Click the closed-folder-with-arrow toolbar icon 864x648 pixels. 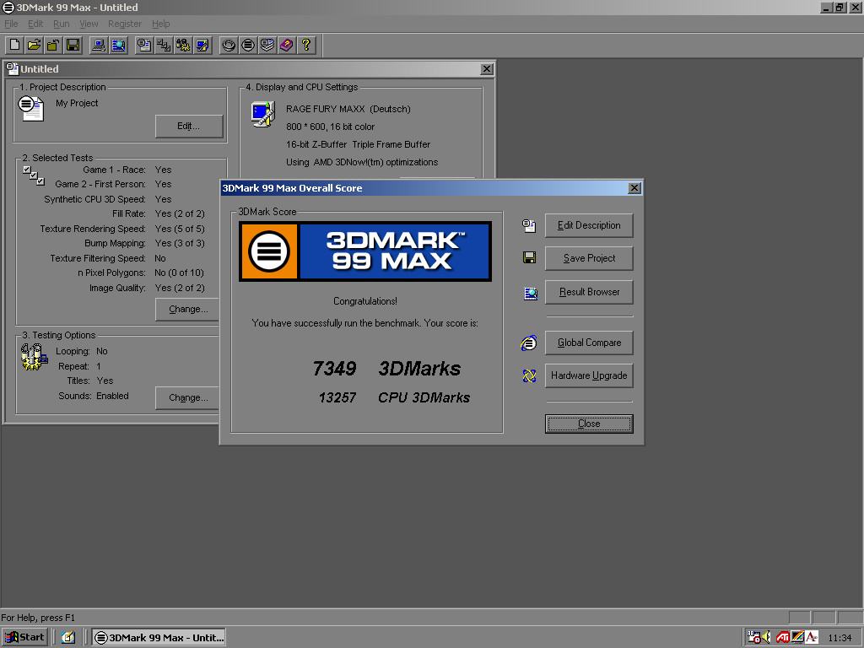[53, 46]
